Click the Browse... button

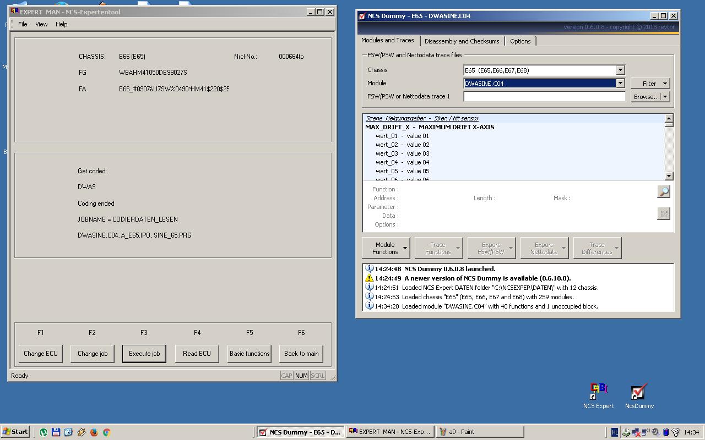click(650, 97)
